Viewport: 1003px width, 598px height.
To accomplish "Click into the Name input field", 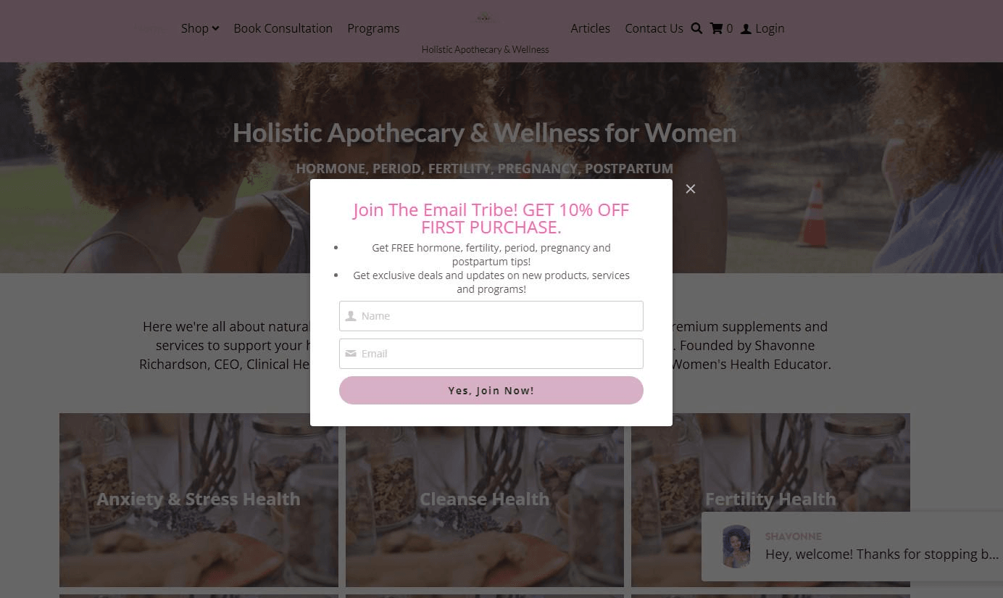I will (x=491, y=316).
